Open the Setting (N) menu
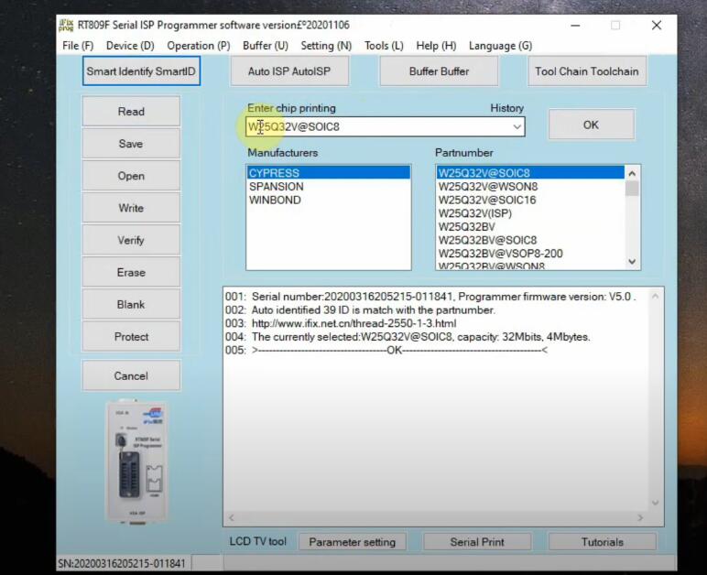 point(326,46)
